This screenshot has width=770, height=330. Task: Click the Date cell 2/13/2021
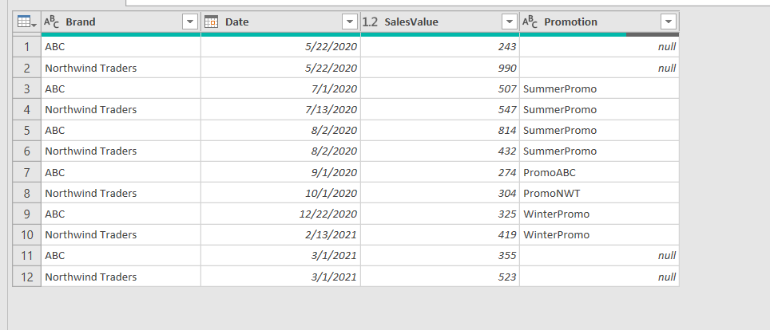tap(280, 235)
